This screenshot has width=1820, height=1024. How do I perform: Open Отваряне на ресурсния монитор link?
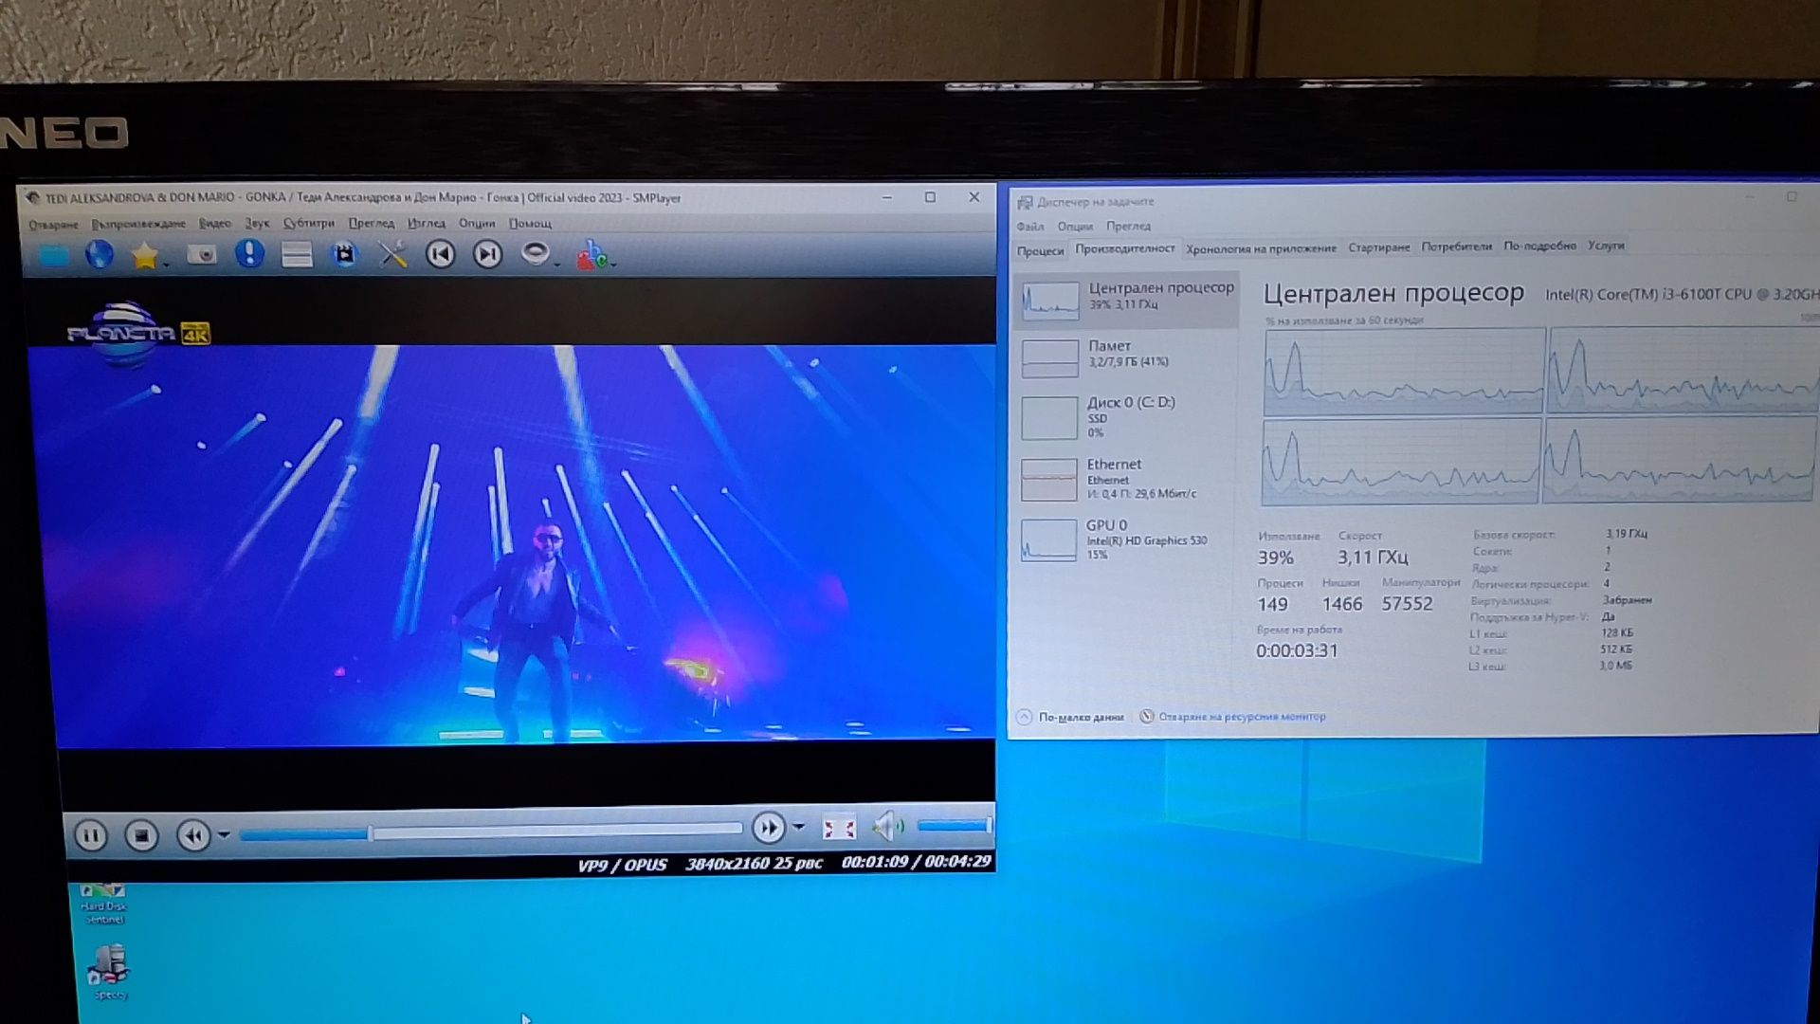[x=1232, y=717]
